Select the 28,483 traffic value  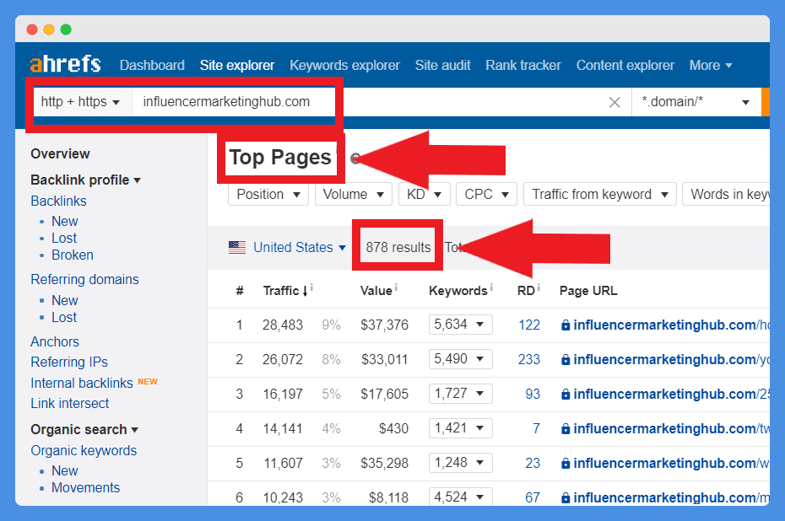(283, 325)
